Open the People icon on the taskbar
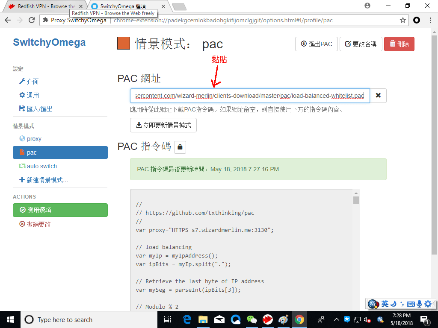 point(321,319)
